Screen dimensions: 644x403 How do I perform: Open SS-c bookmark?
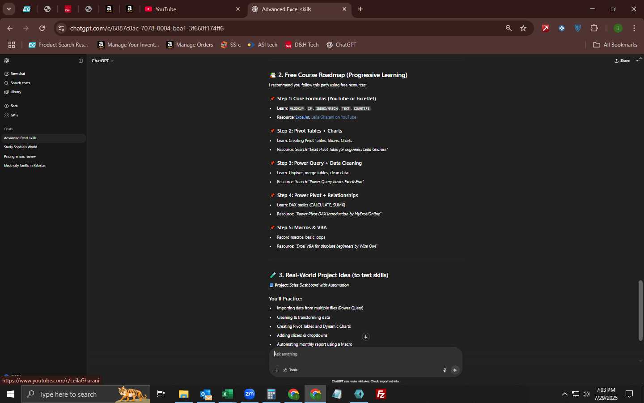(231, 45)
